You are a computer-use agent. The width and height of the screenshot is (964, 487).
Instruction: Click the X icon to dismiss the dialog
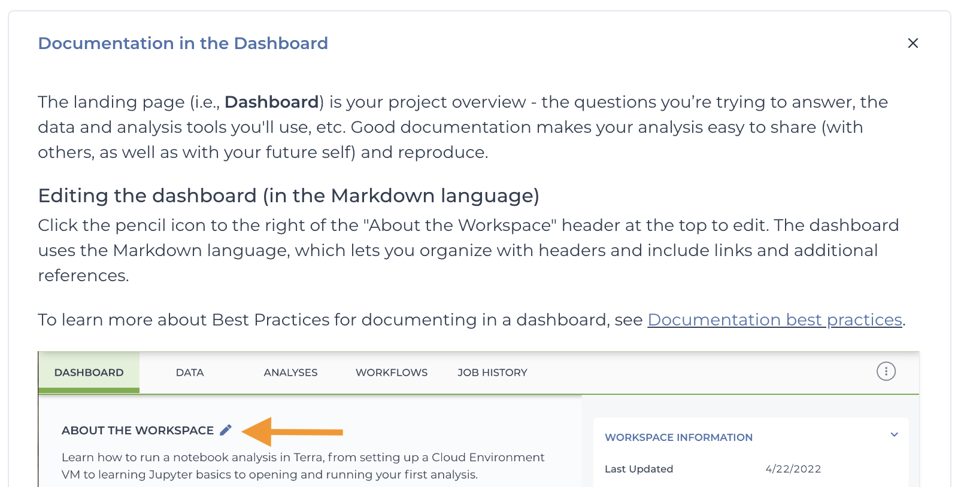click(x=913, y=43)
